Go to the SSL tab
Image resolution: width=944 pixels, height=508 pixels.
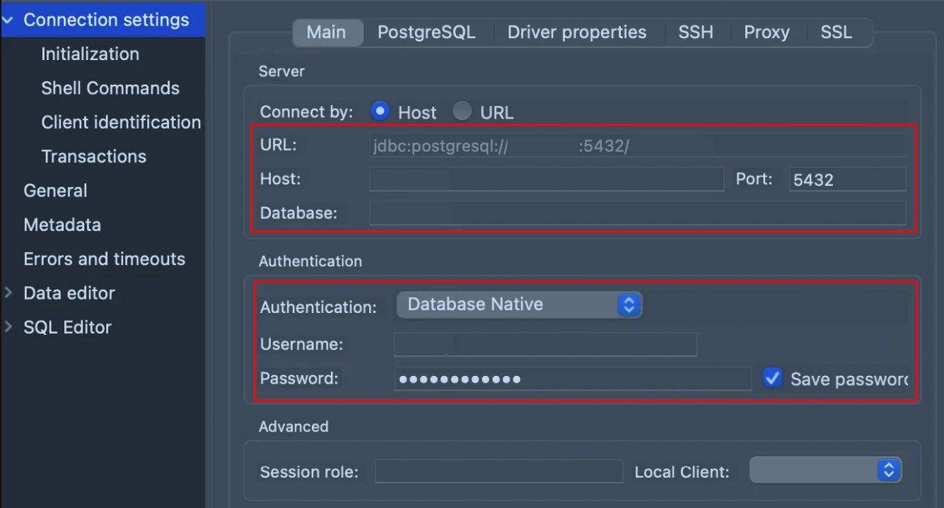pos(836,33)
